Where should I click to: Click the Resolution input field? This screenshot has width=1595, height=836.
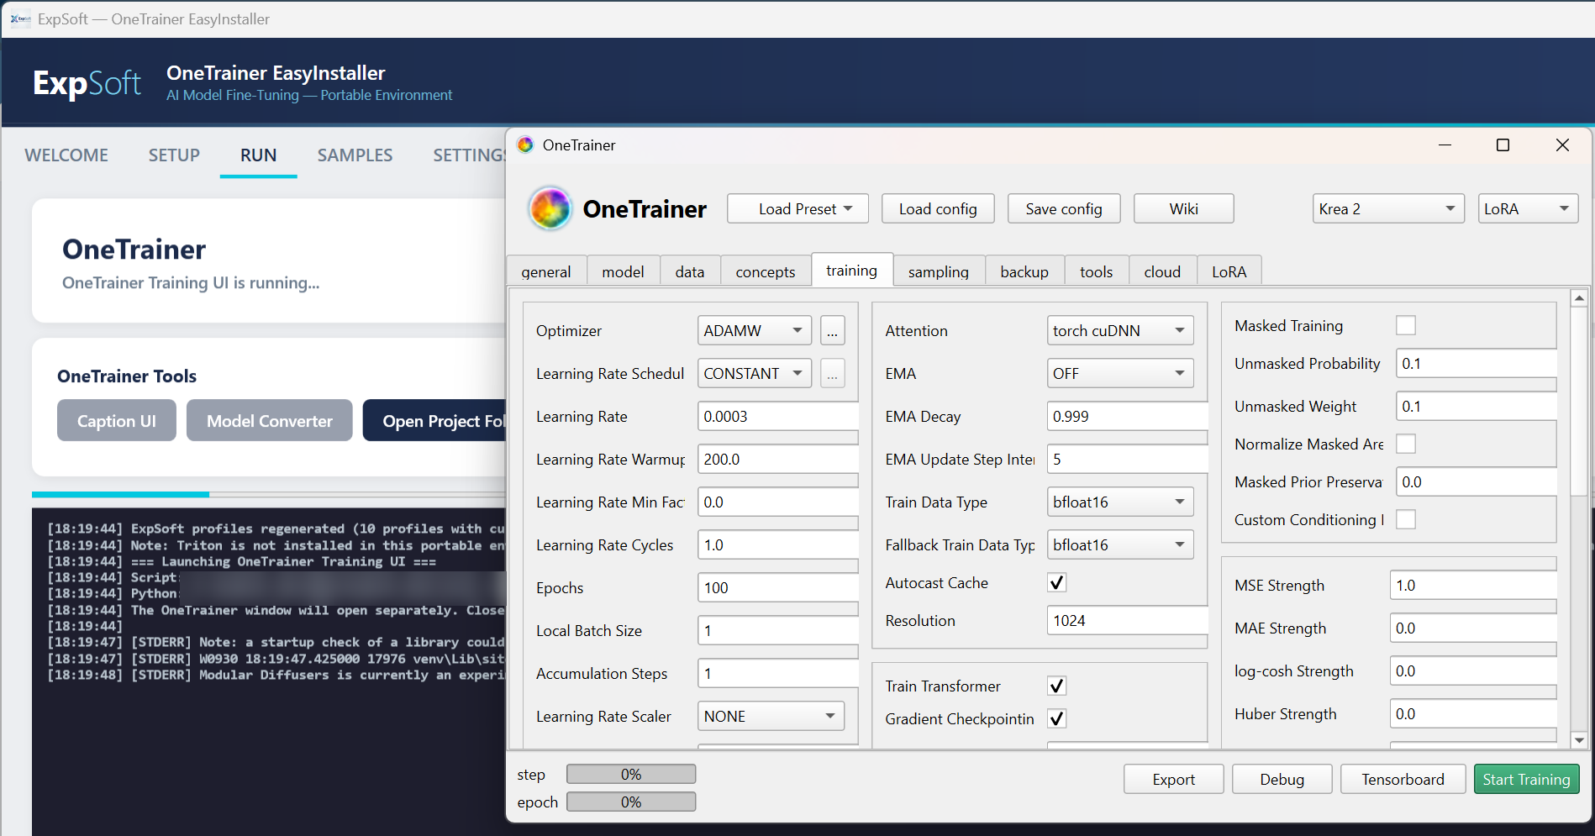click(1127, 621)
